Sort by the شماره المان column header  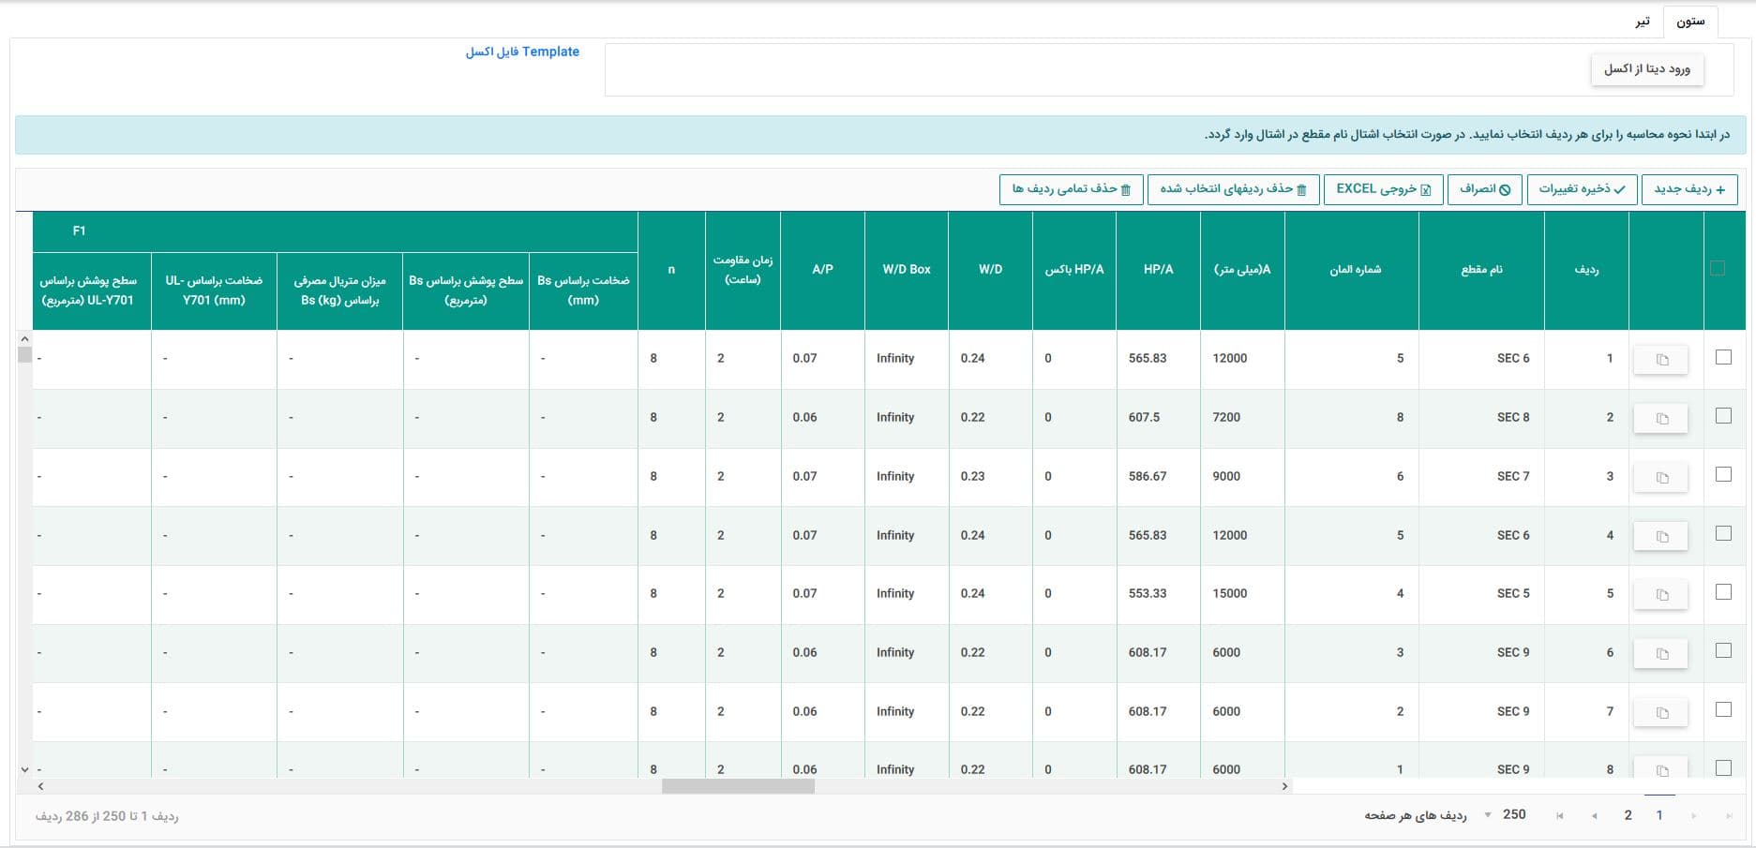(1352, 270)
